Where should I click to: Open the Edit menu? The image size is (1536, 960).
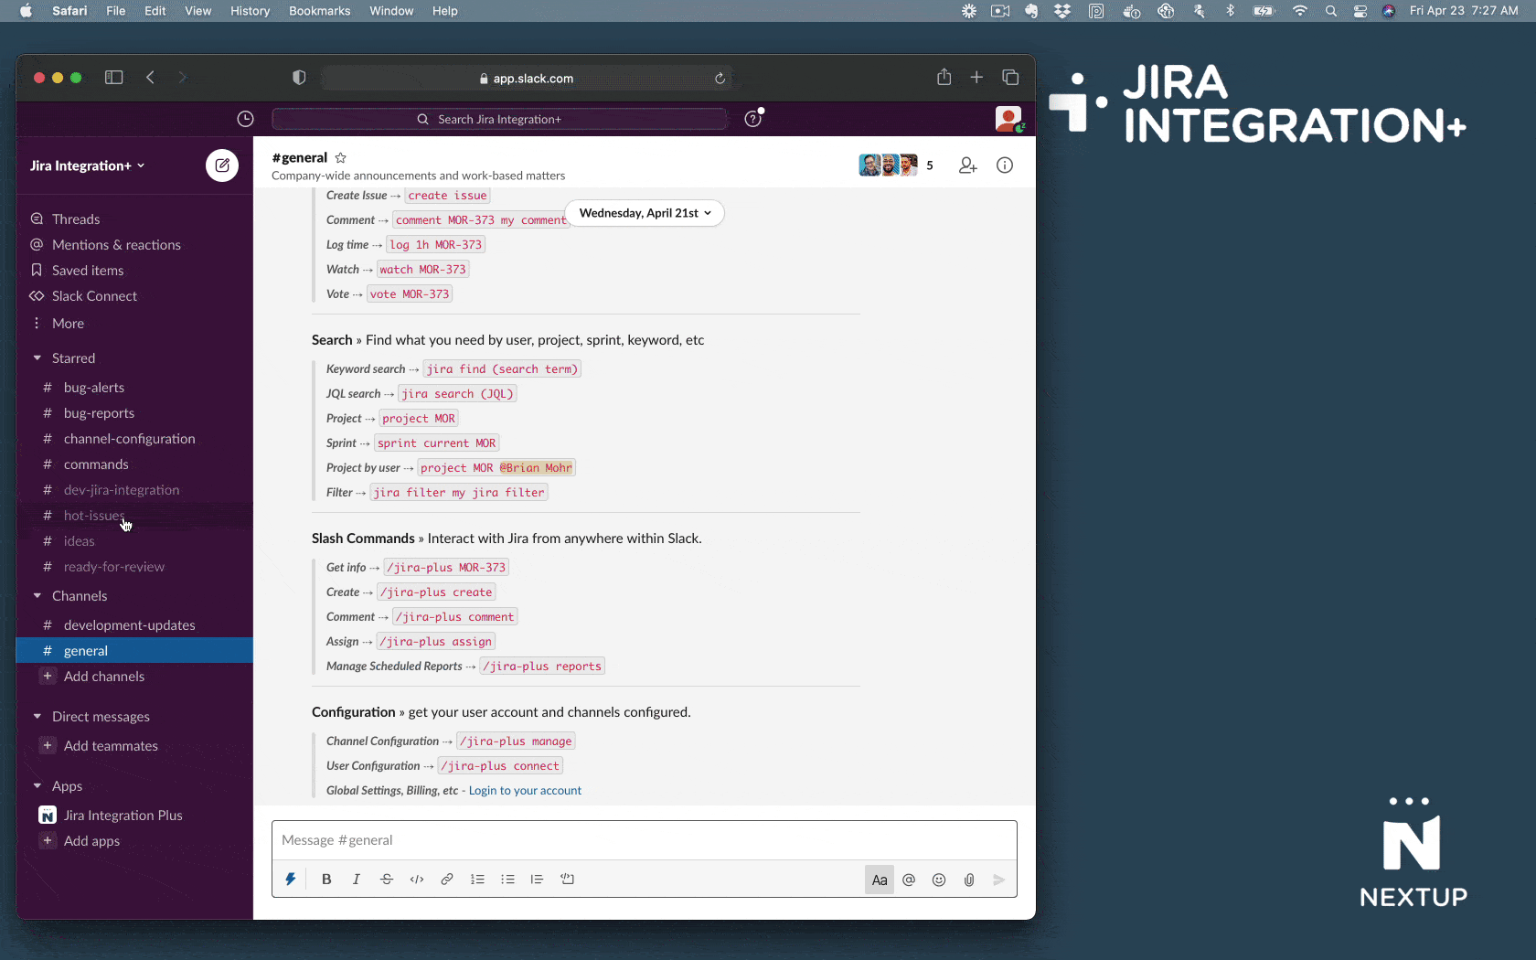155,11
